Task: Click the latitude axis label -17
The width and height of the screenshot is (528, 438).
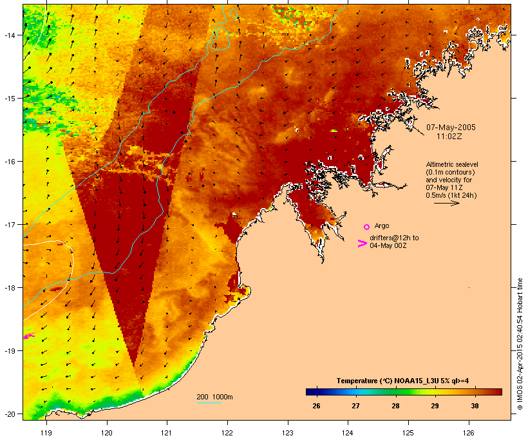Action: [10, 224]
